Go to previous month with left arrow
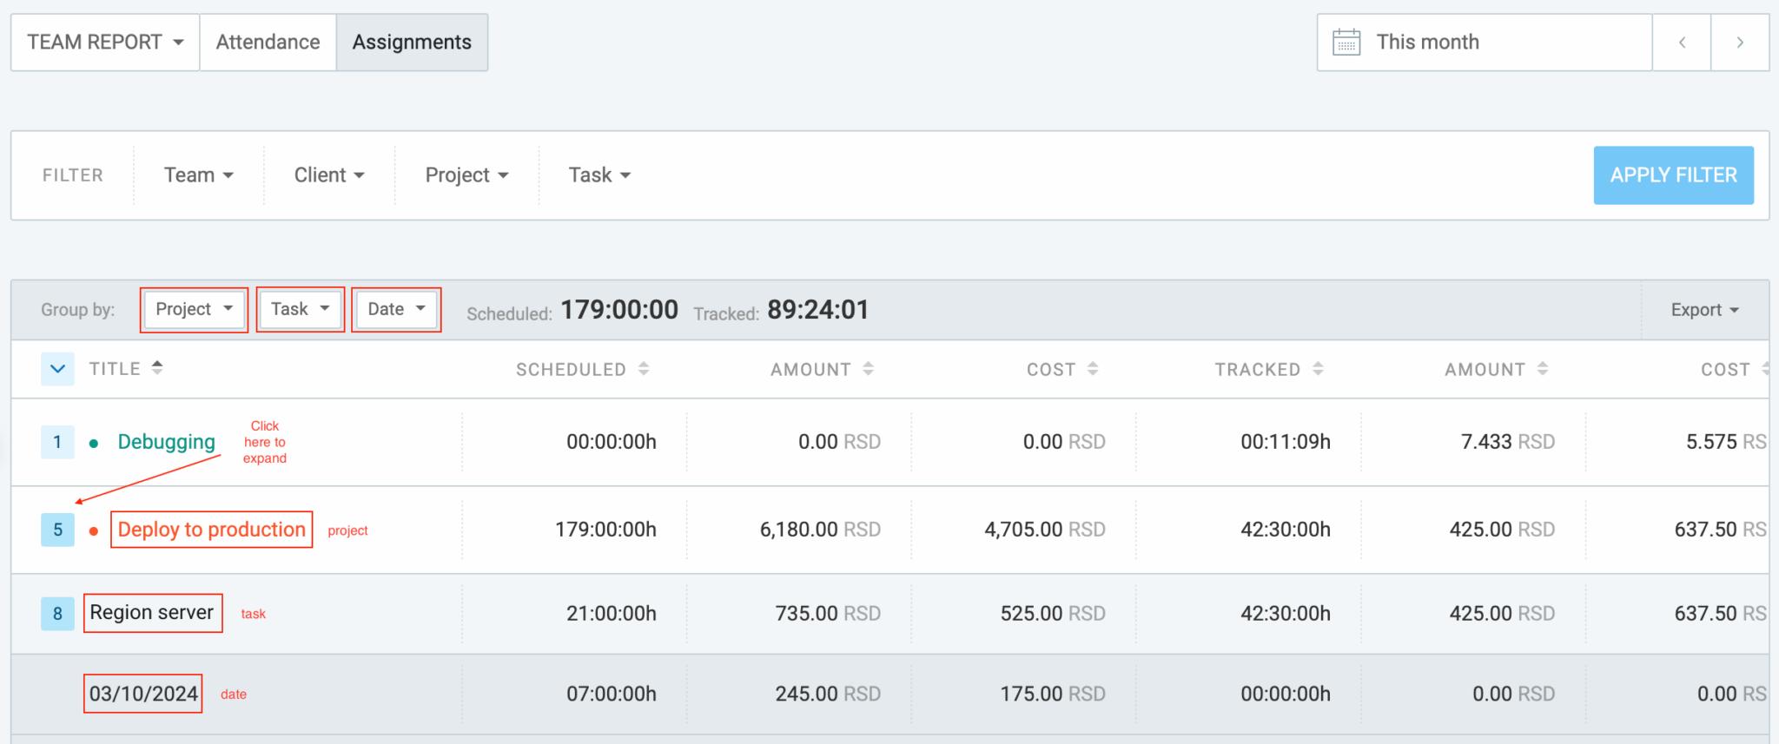Image resolution: width=1779 pixels, height=744 pixels. click(x=1682, y=43)
